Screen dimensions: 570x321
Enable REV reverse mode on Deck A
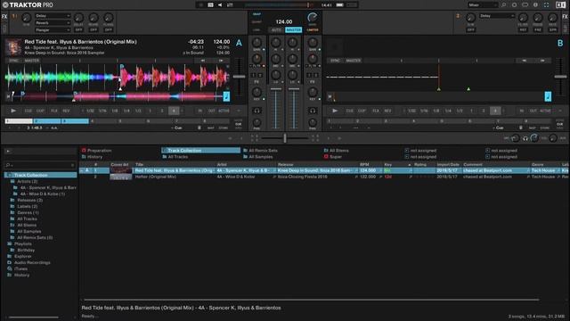tap(66, 111)
